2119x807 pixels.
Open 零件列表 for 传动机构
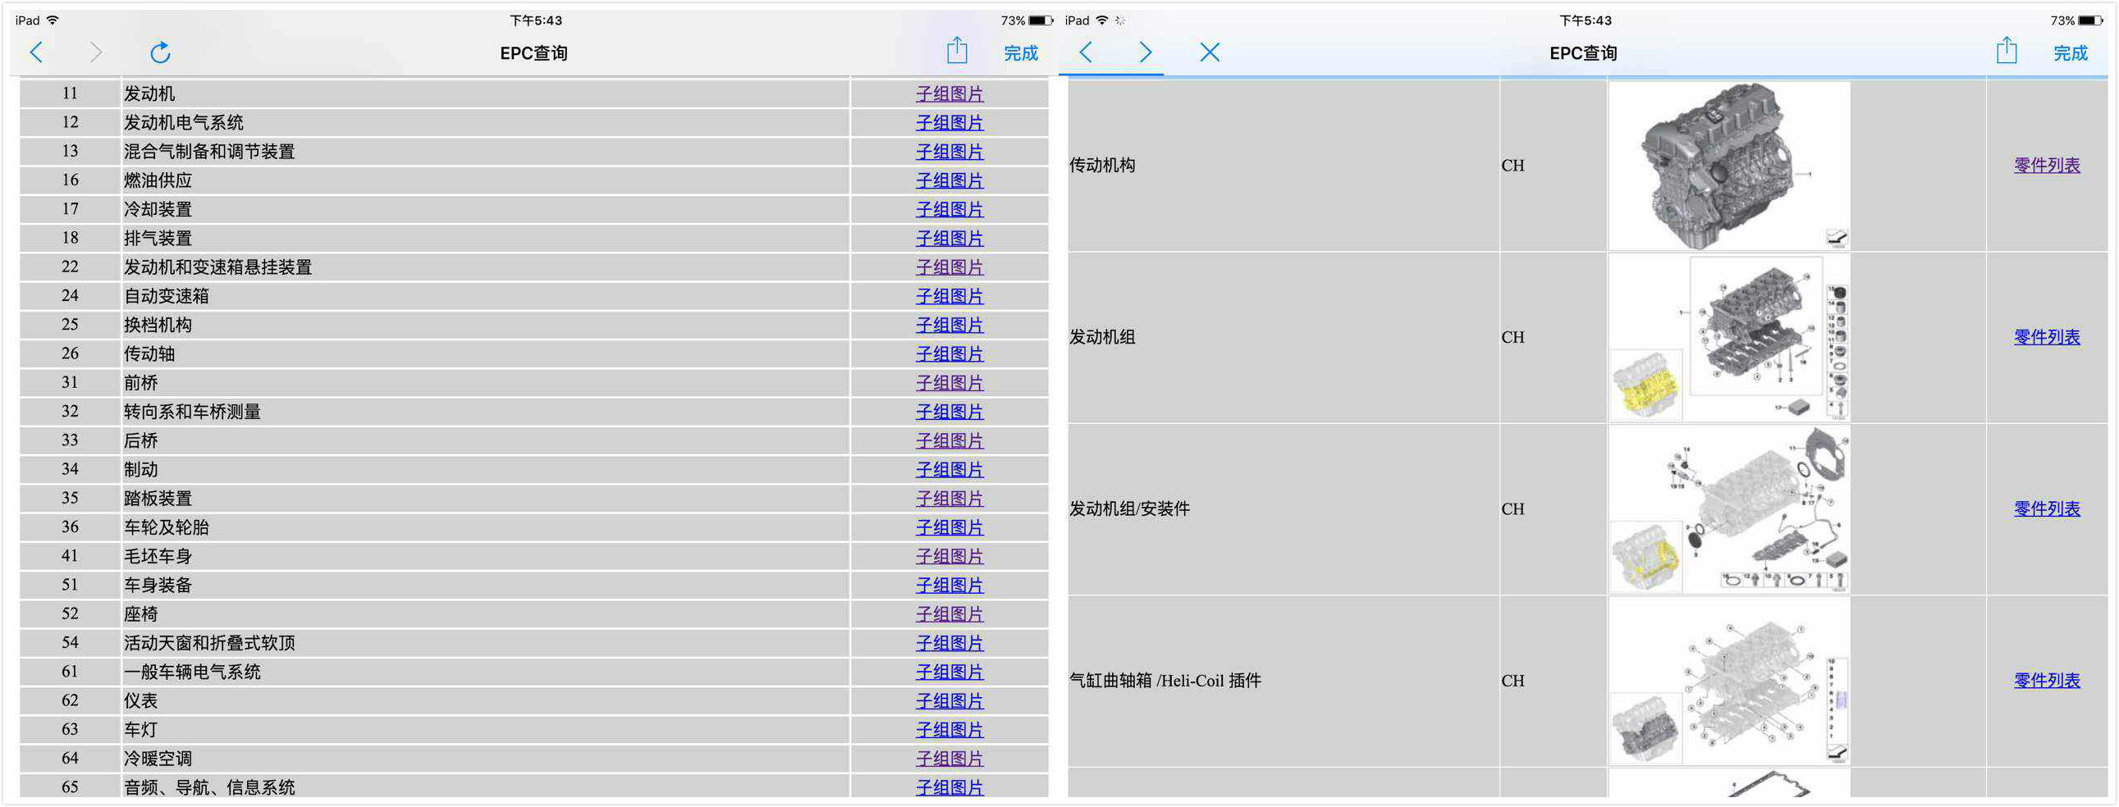[2047, 165]
